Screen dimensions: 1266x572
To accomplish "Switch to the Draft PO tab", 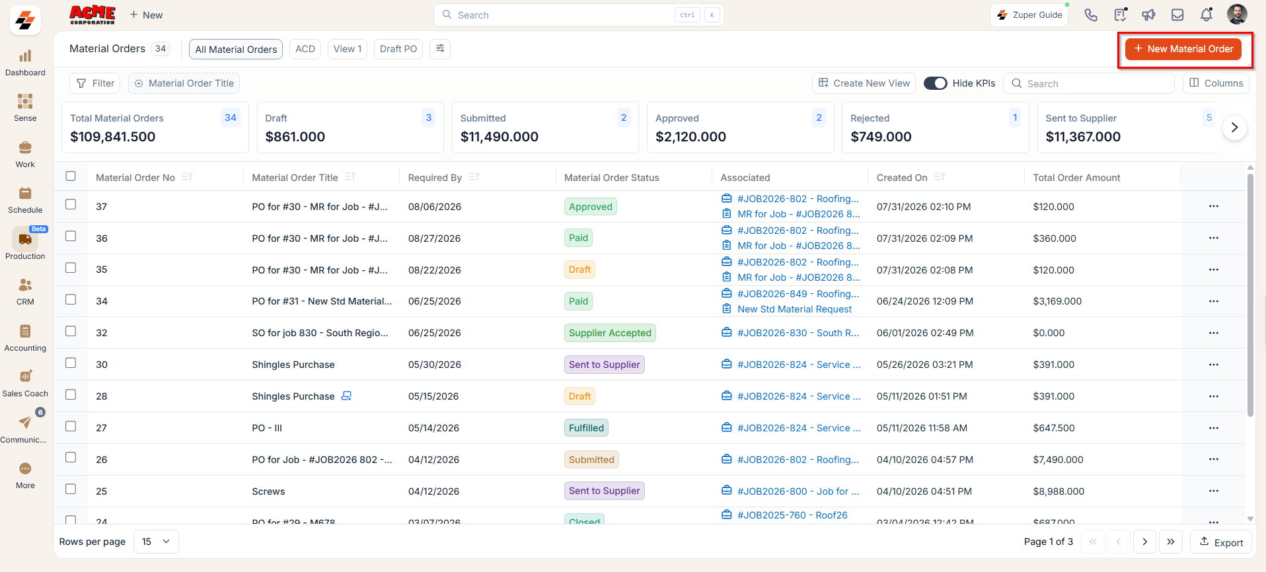I will 398,49.
